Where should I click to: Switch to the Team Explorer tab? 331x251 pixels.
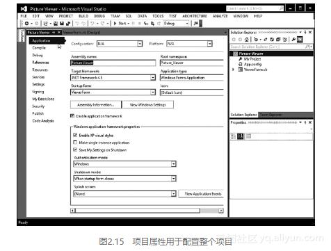click(271, 115)
